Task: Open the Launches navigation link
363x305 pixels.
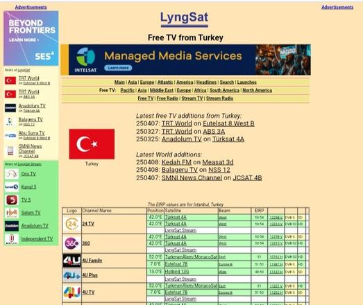Action: pos(247,82)
